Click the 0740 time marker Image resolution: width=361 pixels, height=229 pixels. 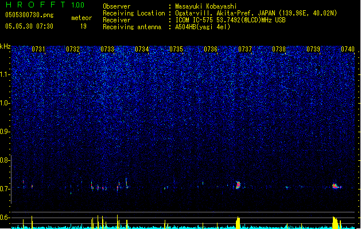(x=348, y=49)
